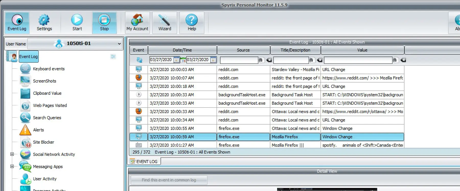
Task: Click the User Activity icon
Action: 25,179
